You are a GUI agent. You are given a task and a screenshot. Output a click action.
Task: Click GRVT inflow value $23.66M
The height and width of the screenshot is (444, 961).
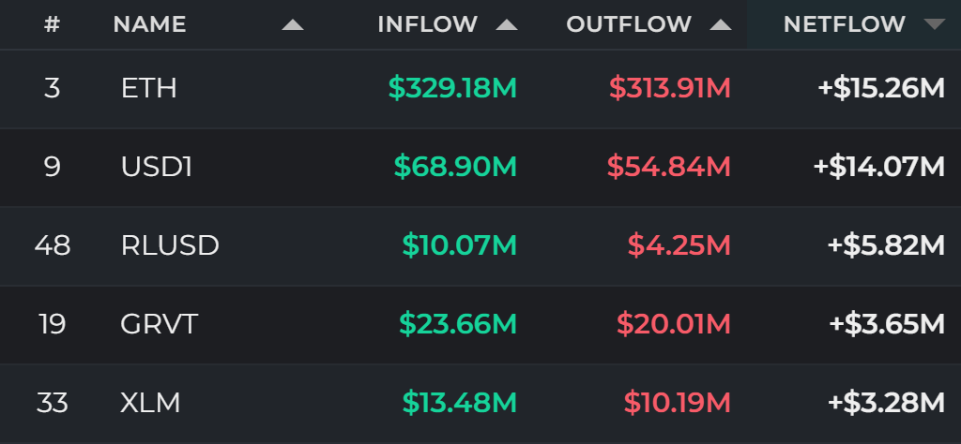coord(458,324)
